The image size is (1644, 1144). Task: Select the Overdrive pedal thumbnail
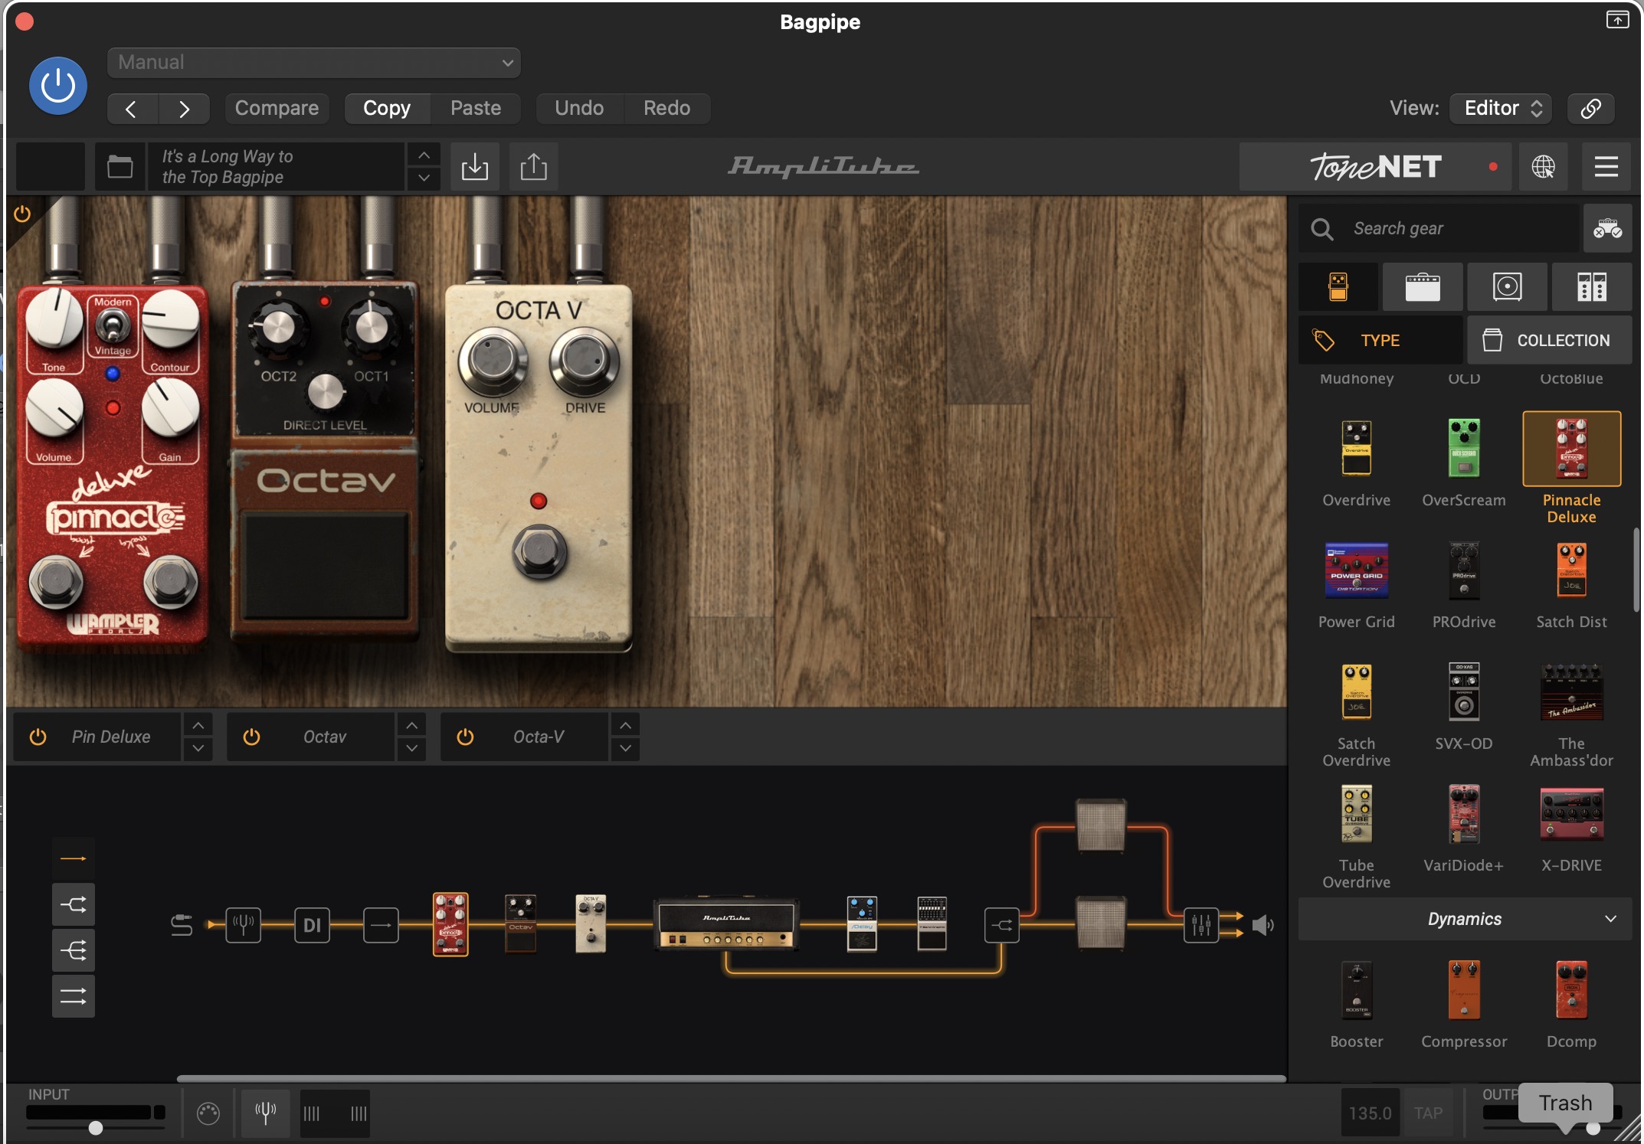point(1356,449)
